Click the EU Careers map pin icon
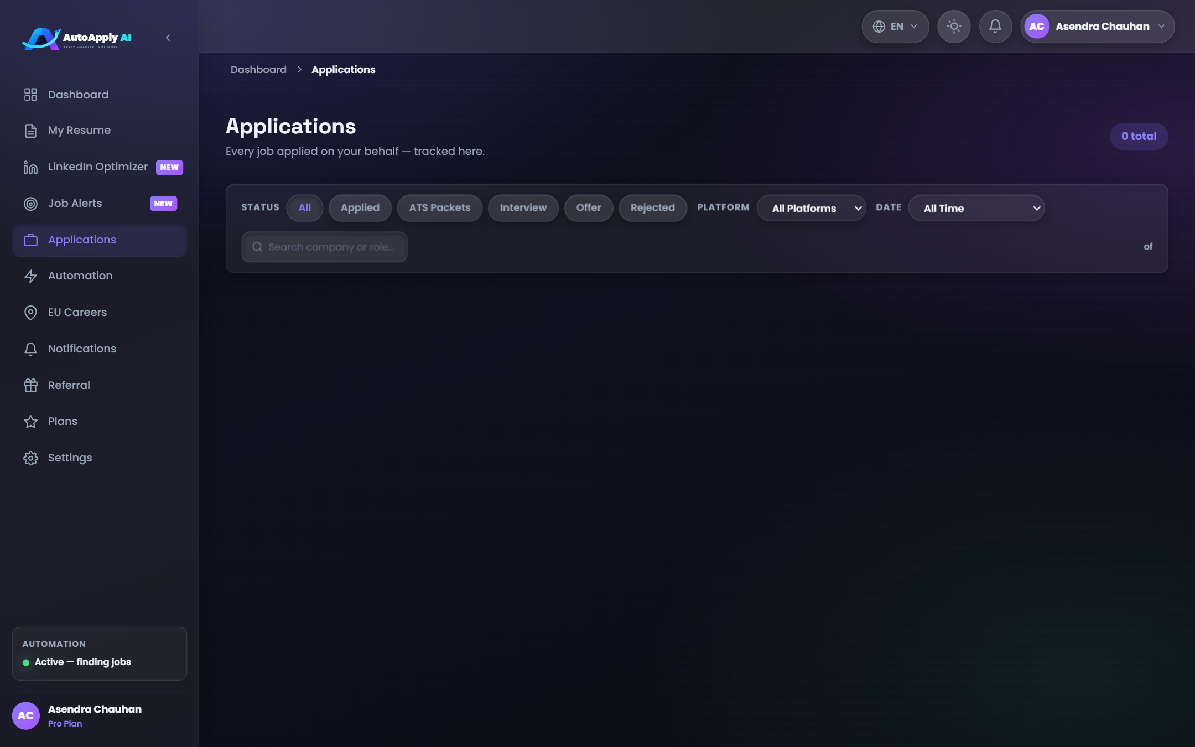1195x747 pixels. coord(30,313)
